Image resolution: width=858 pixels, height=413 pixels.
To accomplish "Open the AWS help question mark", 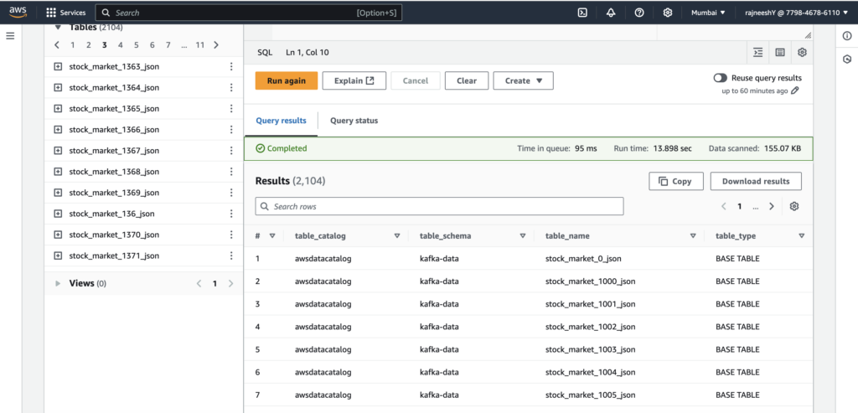I will click(639, 13).
